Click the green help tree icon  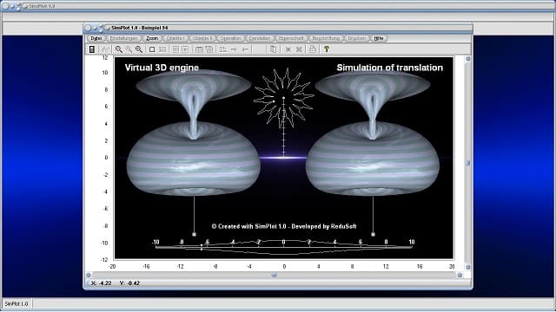327,49
